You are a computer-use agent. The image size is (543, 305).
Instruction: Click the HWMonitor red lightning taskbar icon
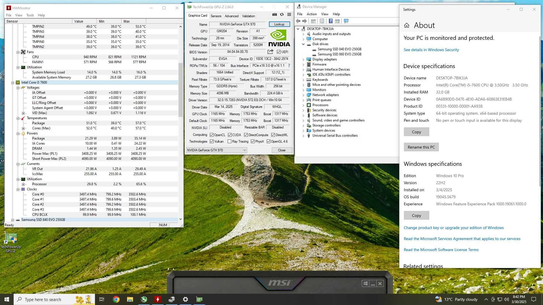tap(158, 299)
